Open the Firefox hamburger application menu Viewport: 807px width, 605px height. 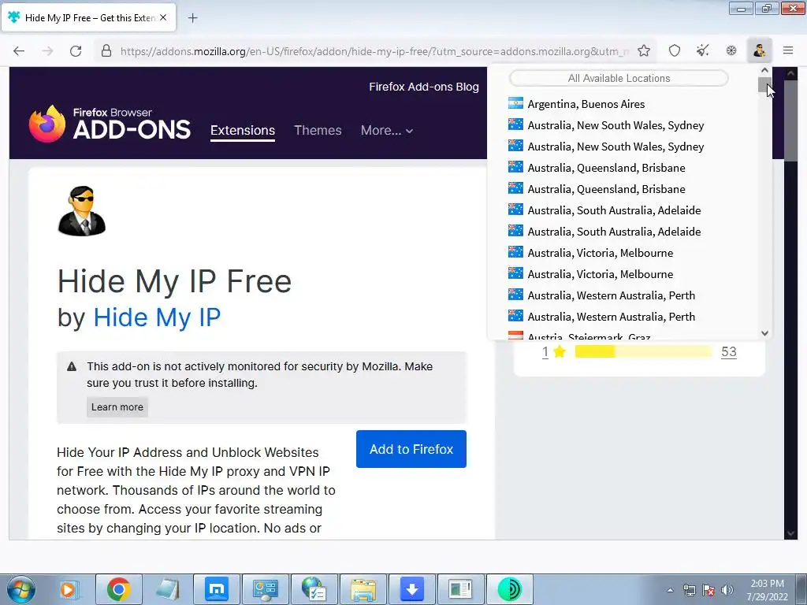pyautogui.click(x=788, y=50)
